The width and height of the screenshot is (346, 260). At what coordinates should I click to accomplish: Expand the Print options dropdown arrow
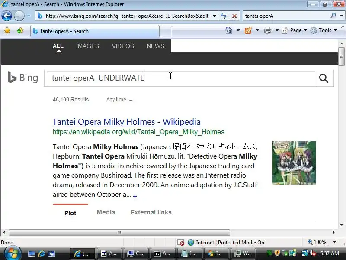coord(277,30)
